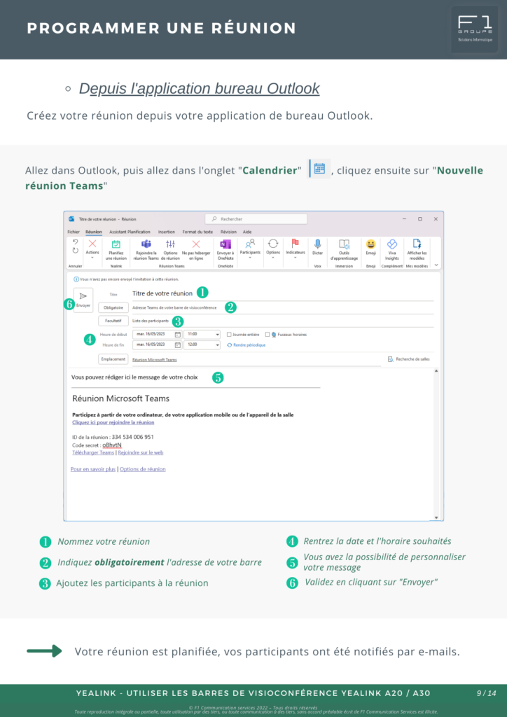Viewport: 507px width, 717px height.
Task: Click the Envoyer à OneNote icon
Action: click(225, 244)
